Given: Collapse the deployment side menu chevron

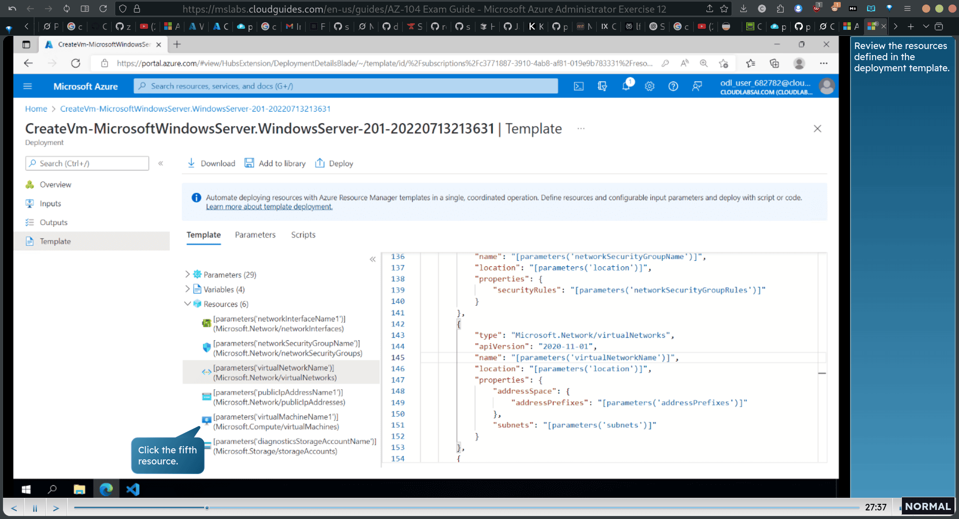Looking at the screenshot, I should [x=161, y=163].
